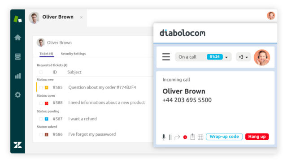Viewport: 287px width, 163px height.
Task: Open the Views tickets list icon
Action: pos(18,57)
